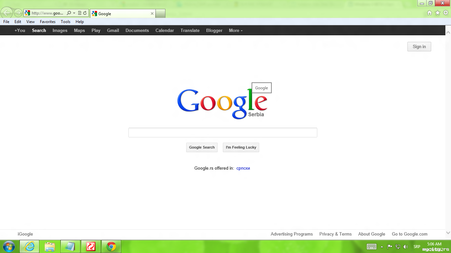The image size is (451, 253).
Task: Select Internet Explorer on the taskbar
Action: point(29,246)
